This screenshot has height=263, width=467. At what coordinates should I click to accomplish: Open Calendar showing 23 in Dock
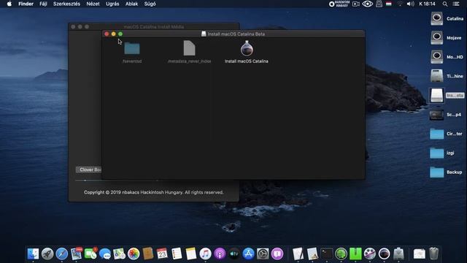(162, 254)
